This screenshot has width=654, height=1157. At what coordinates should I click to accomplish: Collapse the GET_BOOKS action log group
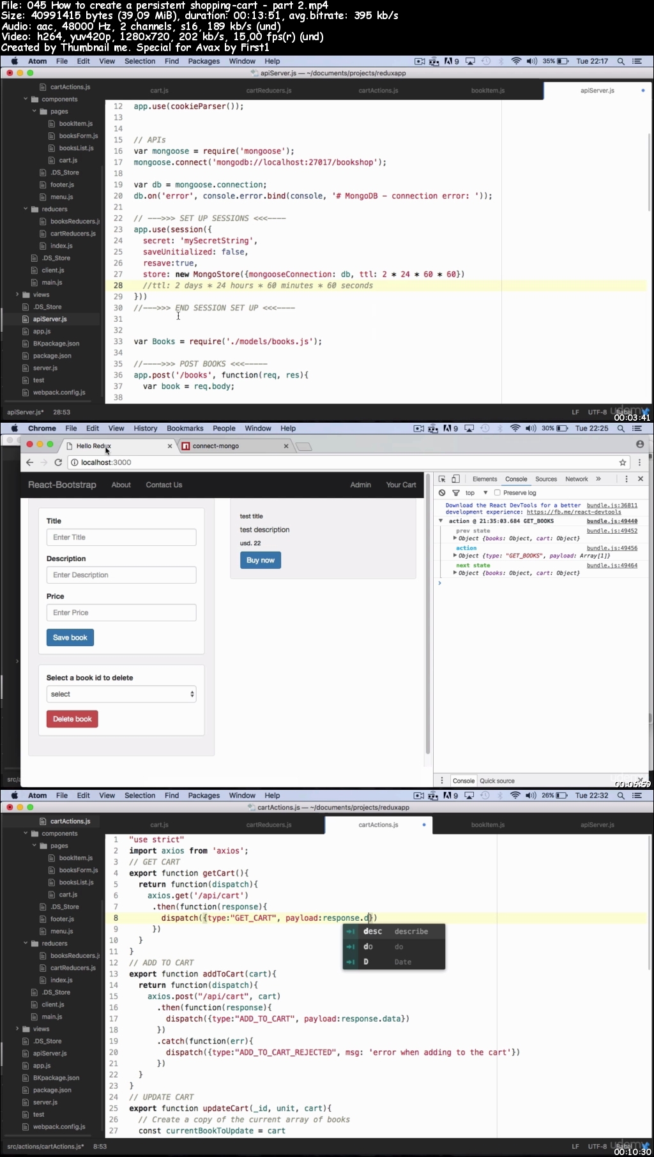point(441,521)
